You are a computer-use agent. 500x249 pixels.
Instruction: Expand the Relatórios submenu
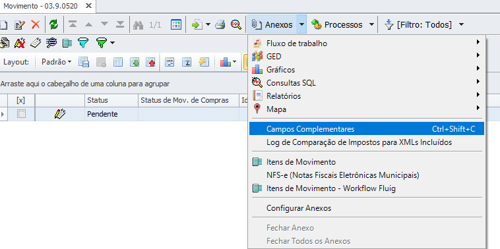point(367,96)
